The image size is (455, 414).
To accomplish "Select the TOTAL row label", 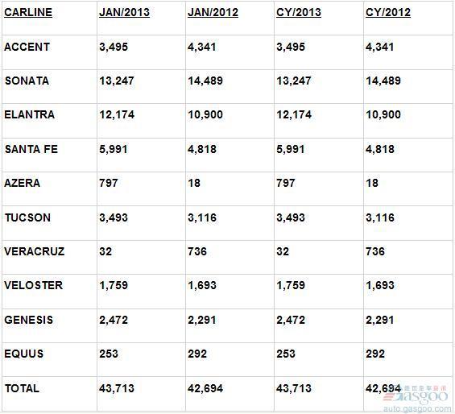I will (22, 388).
